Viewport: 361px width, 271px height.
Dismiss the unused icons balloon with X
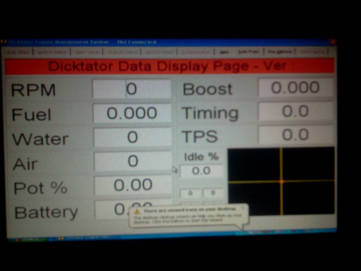pos(243,208)
